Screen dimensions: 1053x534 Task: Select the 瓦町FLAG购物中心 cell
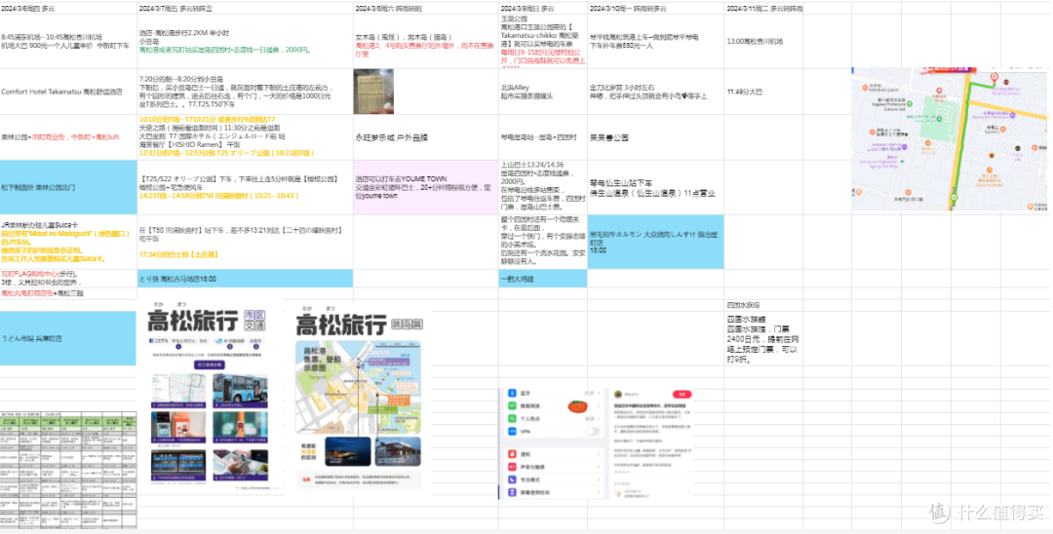68,279
